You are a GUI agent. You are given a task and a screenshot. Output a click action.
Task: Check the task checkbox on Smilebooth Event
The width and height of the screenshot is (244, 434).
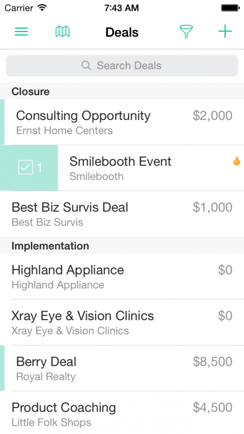[x=25, y=168]
